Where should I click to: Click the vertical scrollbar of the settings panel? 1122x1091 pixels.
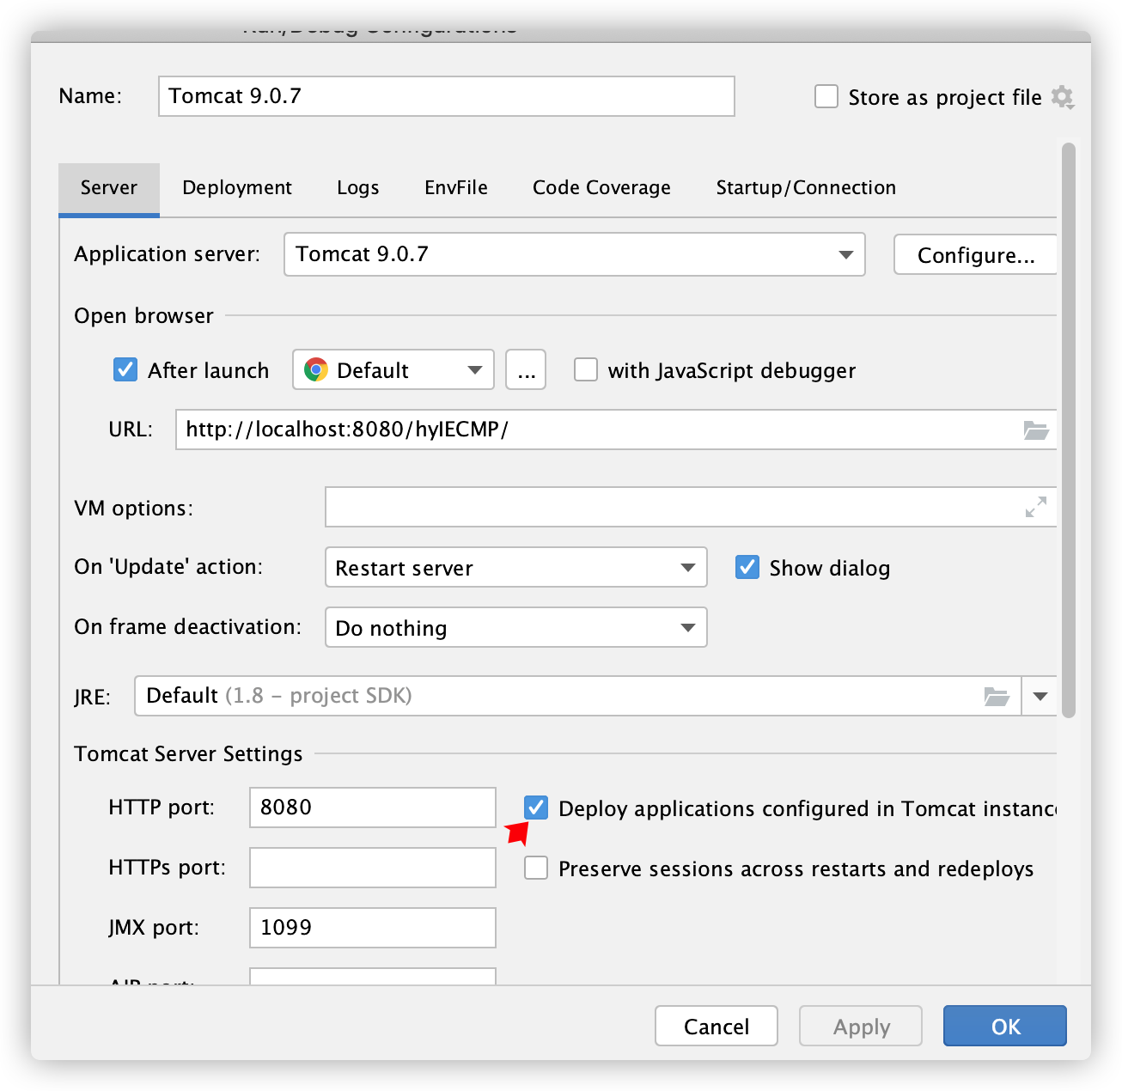pos(1069,430)
